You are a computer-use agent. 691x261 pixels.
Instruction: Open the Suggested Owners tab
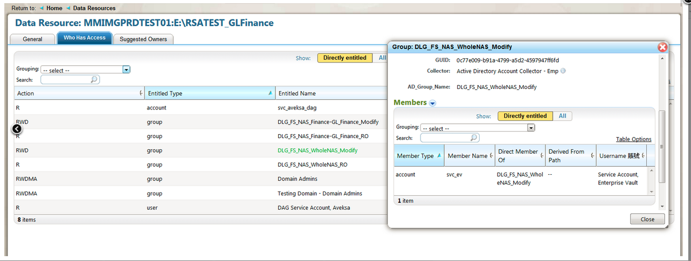(143, 39)
